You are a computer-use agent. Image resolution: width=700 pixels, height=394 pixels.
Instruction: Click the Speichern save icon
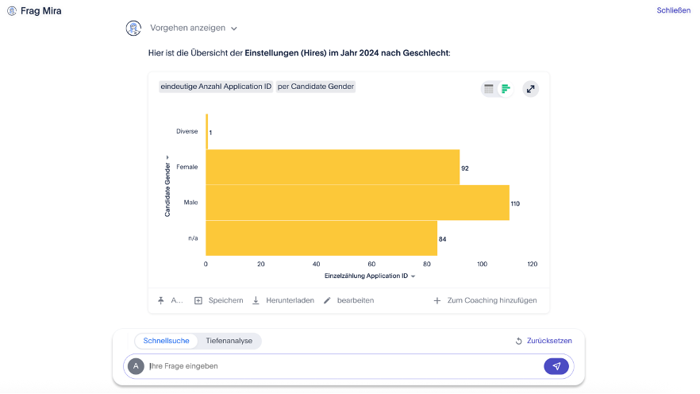coord(198,300)
